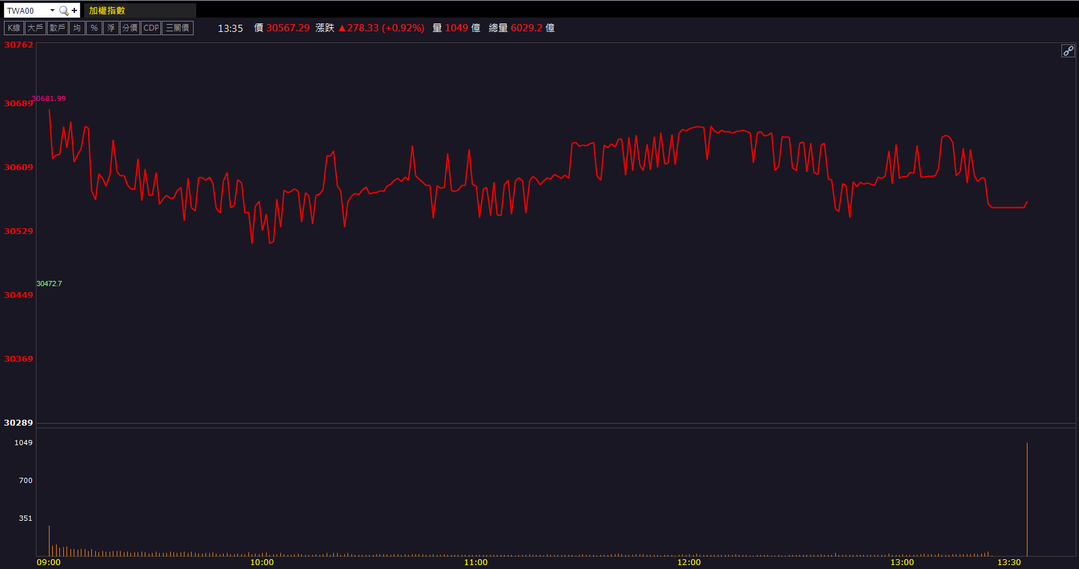
Task: Toggle the 均 average line button
Action: click(x=77, y=28)
